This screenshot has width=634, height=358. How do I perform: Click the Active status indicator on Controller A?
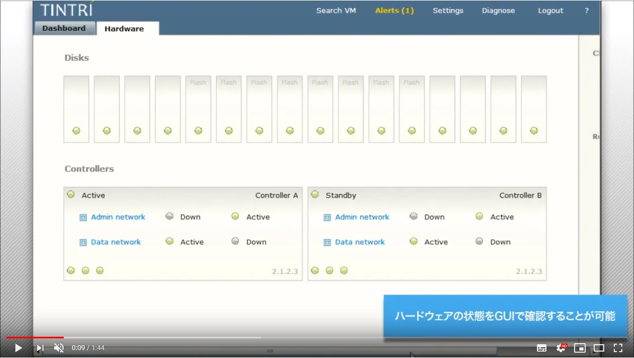coord(71,194)
